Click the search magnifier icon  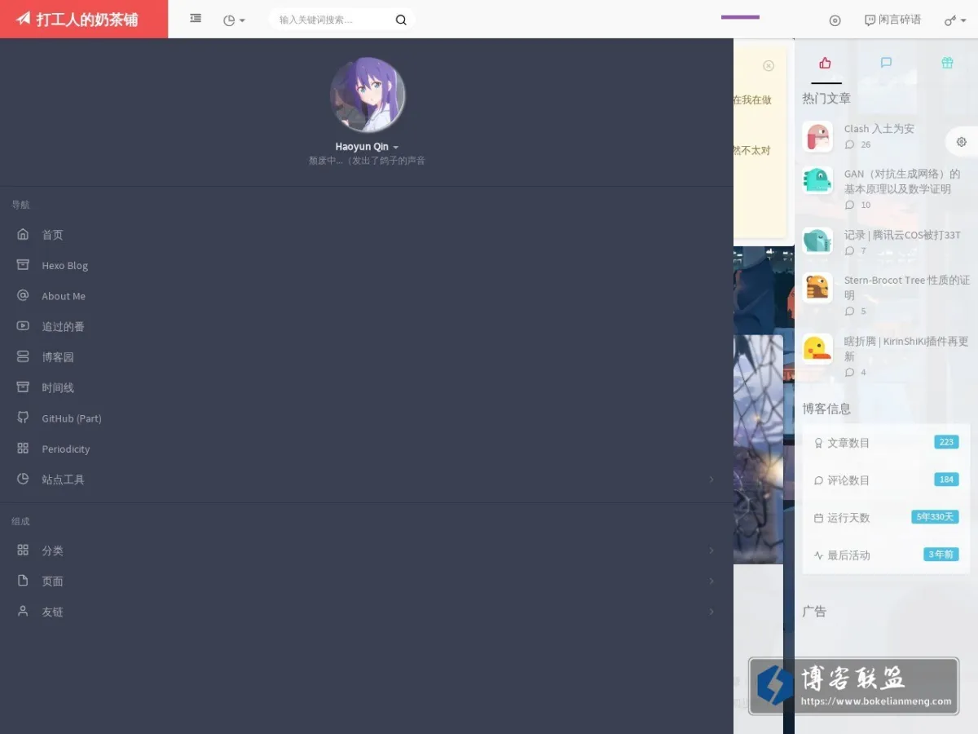click(401, 20)
